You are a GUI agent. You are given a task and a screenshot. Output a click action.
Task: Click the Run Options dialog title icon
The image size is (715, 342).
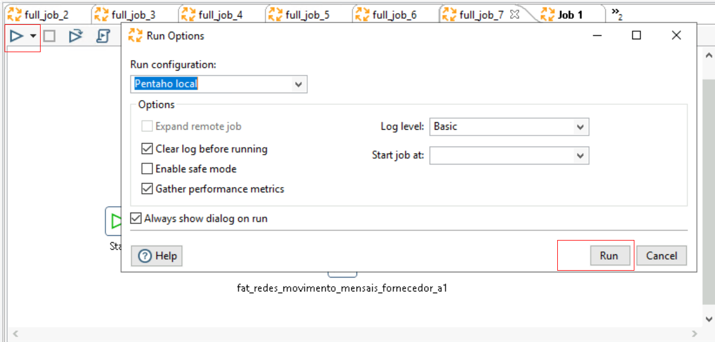tap(135, 35)
